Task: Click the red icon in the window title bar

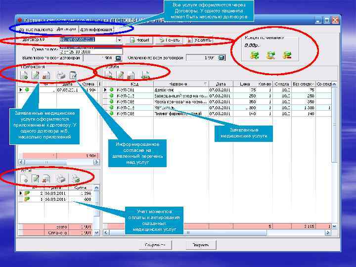Action: click(x=20, y=20)
